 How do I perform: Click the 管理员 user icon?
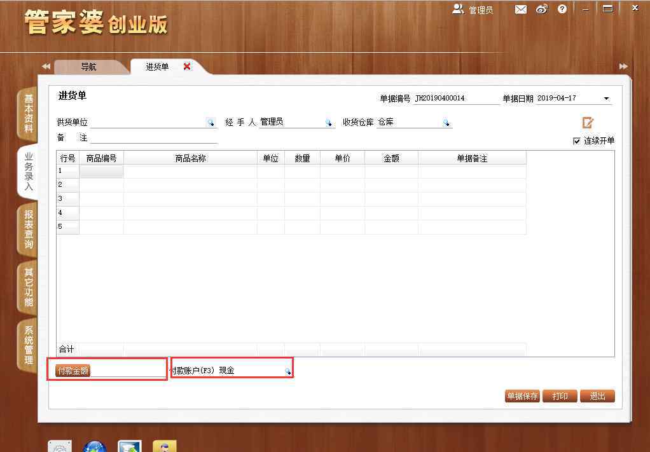click(x=458, y=9)
